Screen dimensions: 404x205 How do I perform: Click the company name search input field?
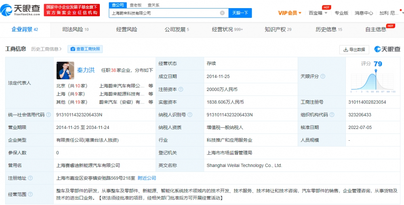(164, 13)
